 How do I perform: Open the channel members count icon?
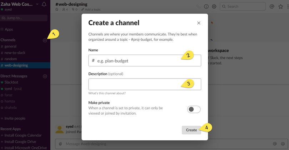click(x=65, y=9)
